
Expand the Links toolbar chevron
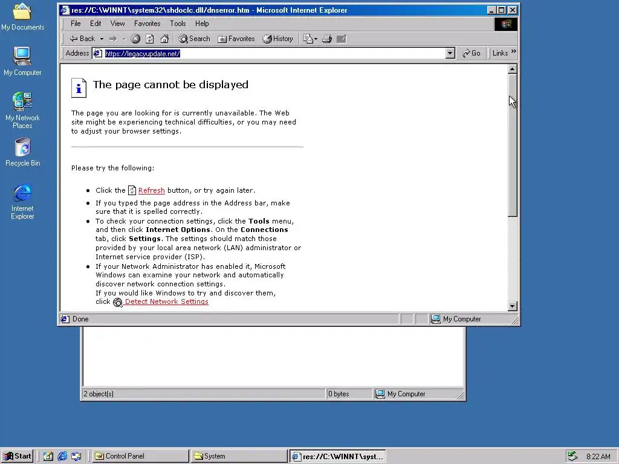514,52
